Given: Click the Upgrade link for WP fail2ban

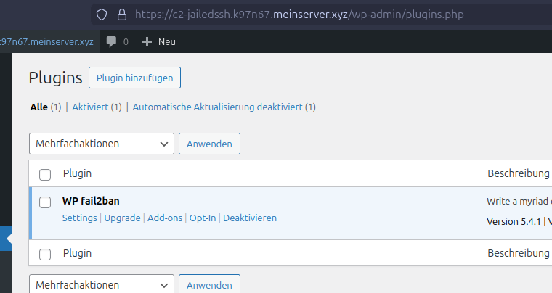Looking at the screenshot, I should 122,218.
